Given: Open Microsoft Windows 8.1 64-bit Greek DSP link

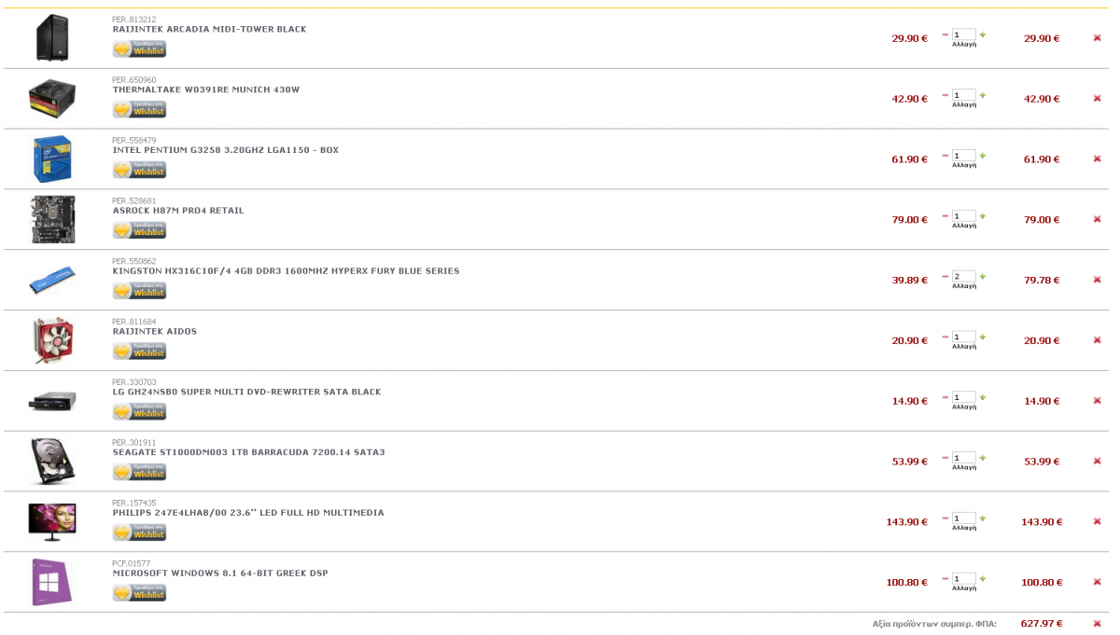Looking at the screenshot, I should click(x=220, y=573).
